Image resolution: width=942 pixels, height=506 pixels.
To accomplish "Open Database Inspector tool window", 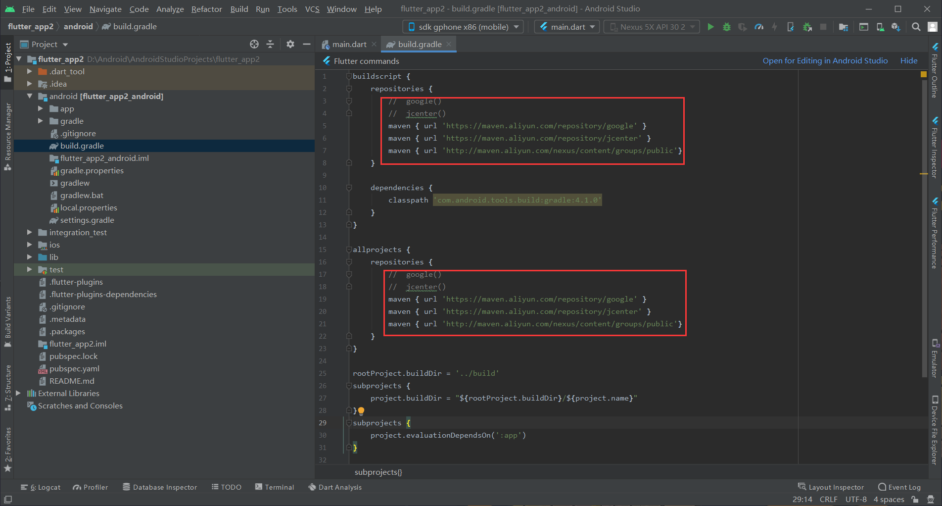I will (x=160, y=487).
